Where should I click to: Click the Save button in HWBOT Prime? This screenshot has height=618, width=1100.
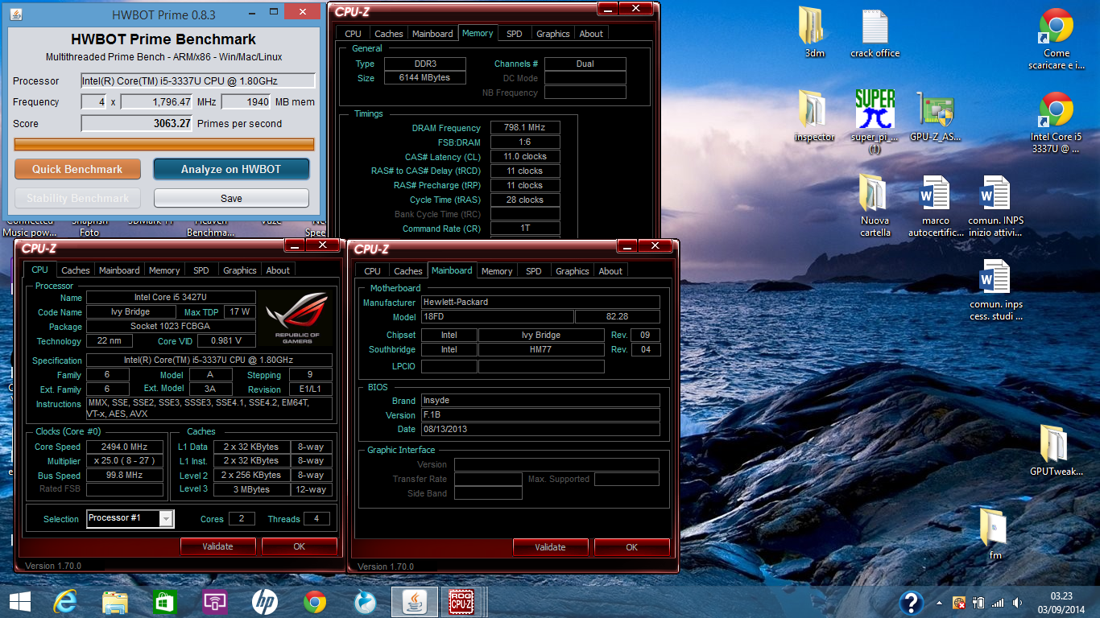(x=231, y=198)
